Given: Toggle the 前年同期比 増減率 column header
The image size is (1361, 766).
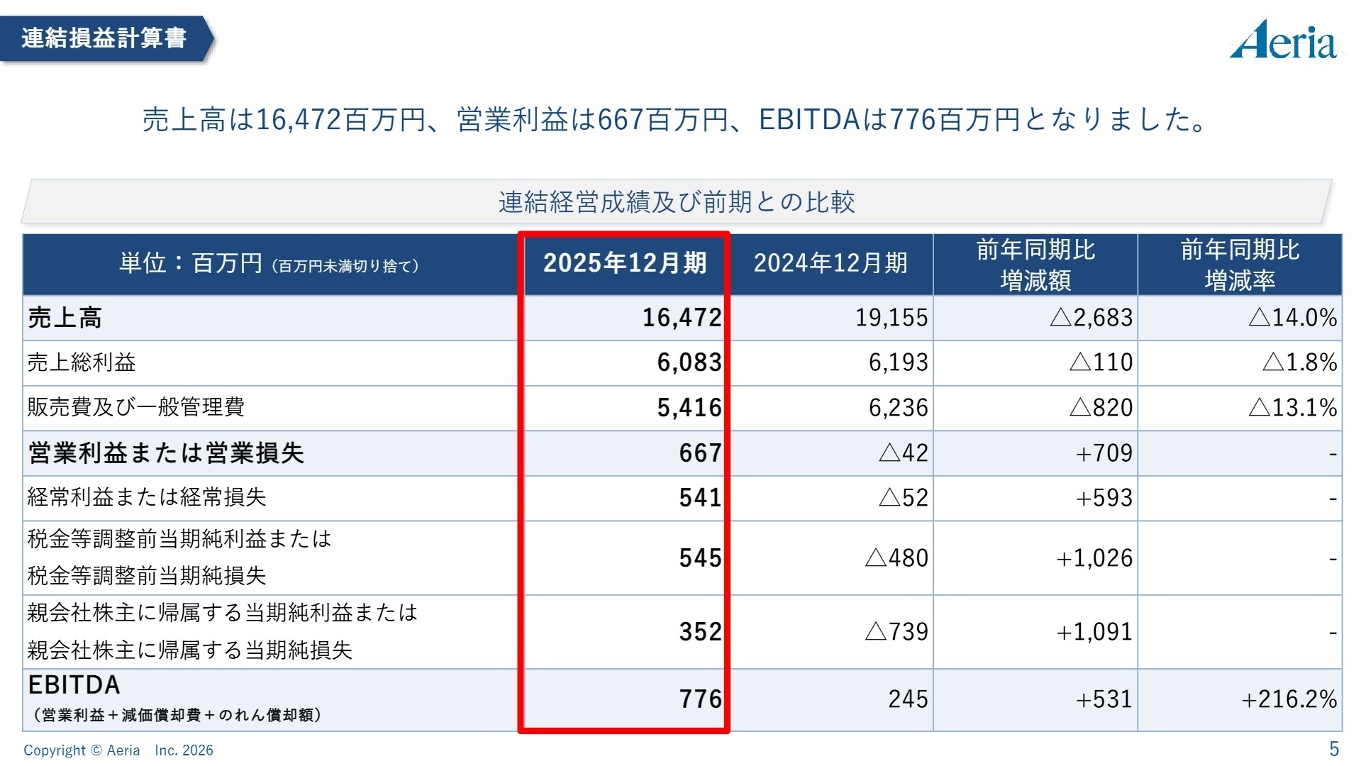Looking at the screenshot, I should pyautogui.click(x=1240, y=264).
